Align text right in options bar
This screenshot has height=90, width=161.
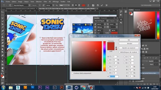pos(79,5)
